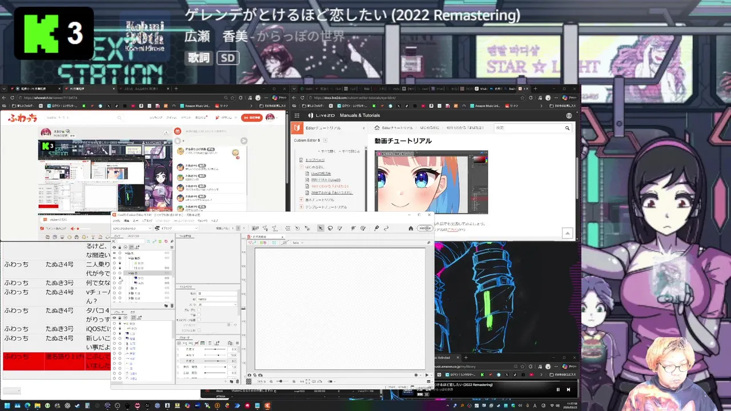Switch to the パーツ tab in Cubism
Screen dimensions: 731x411
[117, 236]
